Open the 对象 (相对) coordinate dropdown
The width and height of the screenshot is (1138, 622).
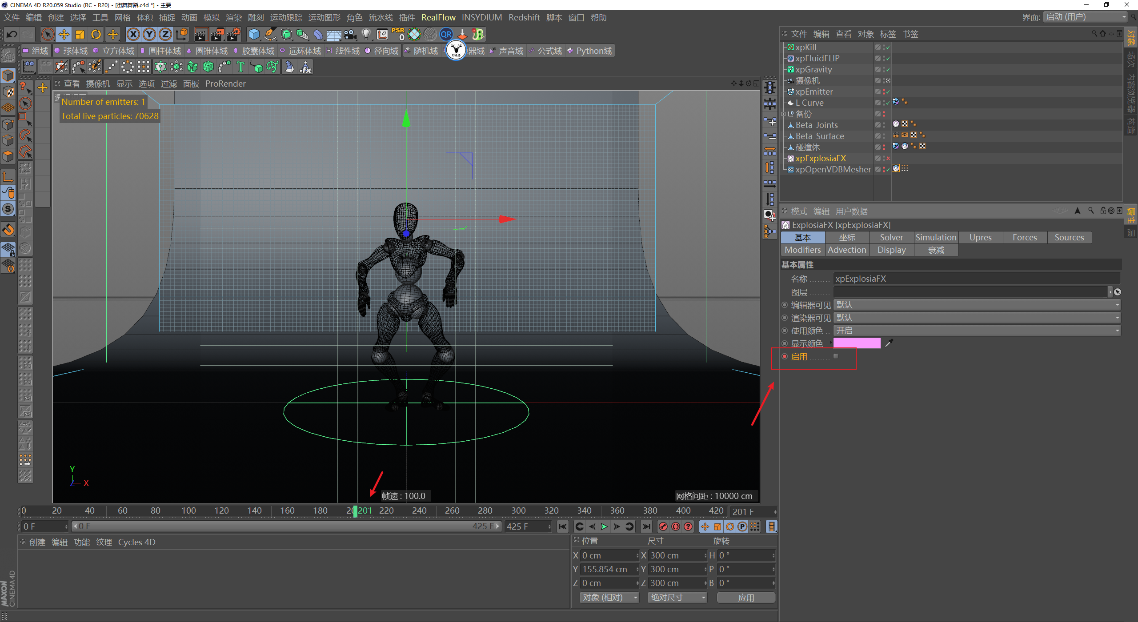point(609,598)
